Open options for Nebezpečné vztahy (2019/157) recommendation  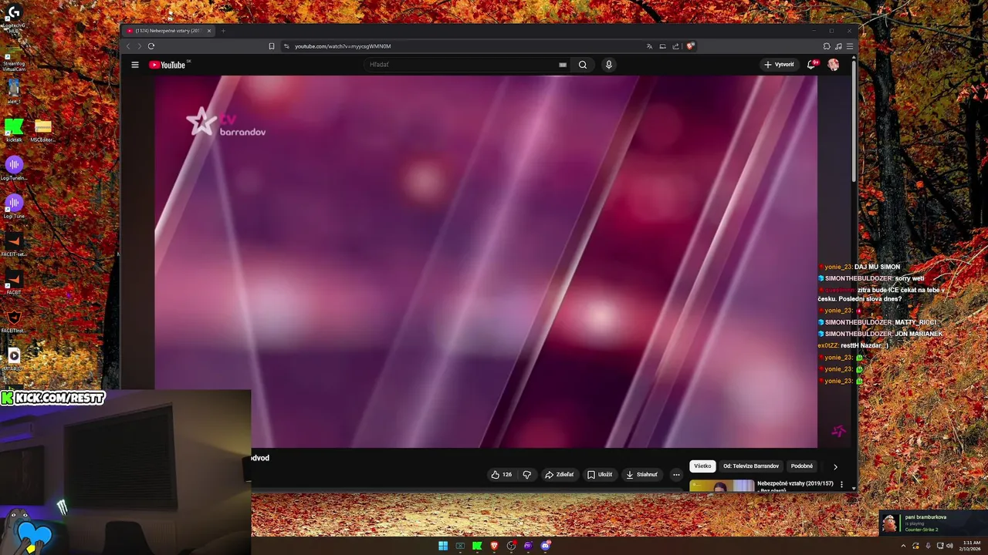[x=842, y=485]
